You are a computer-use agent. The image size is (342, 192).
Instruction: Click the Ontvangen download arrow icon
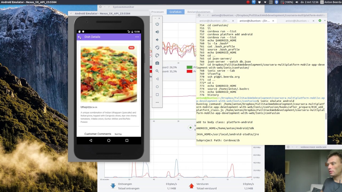[x=113, y=186]
